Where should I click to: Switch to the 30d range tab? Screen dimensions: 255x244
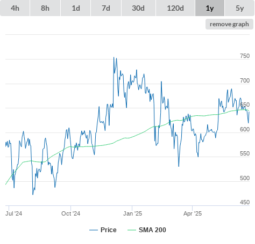point(138,8)
